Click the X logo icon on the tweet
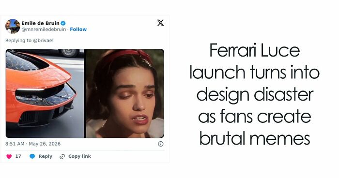339x178 pixels. [x=160, y=23]
